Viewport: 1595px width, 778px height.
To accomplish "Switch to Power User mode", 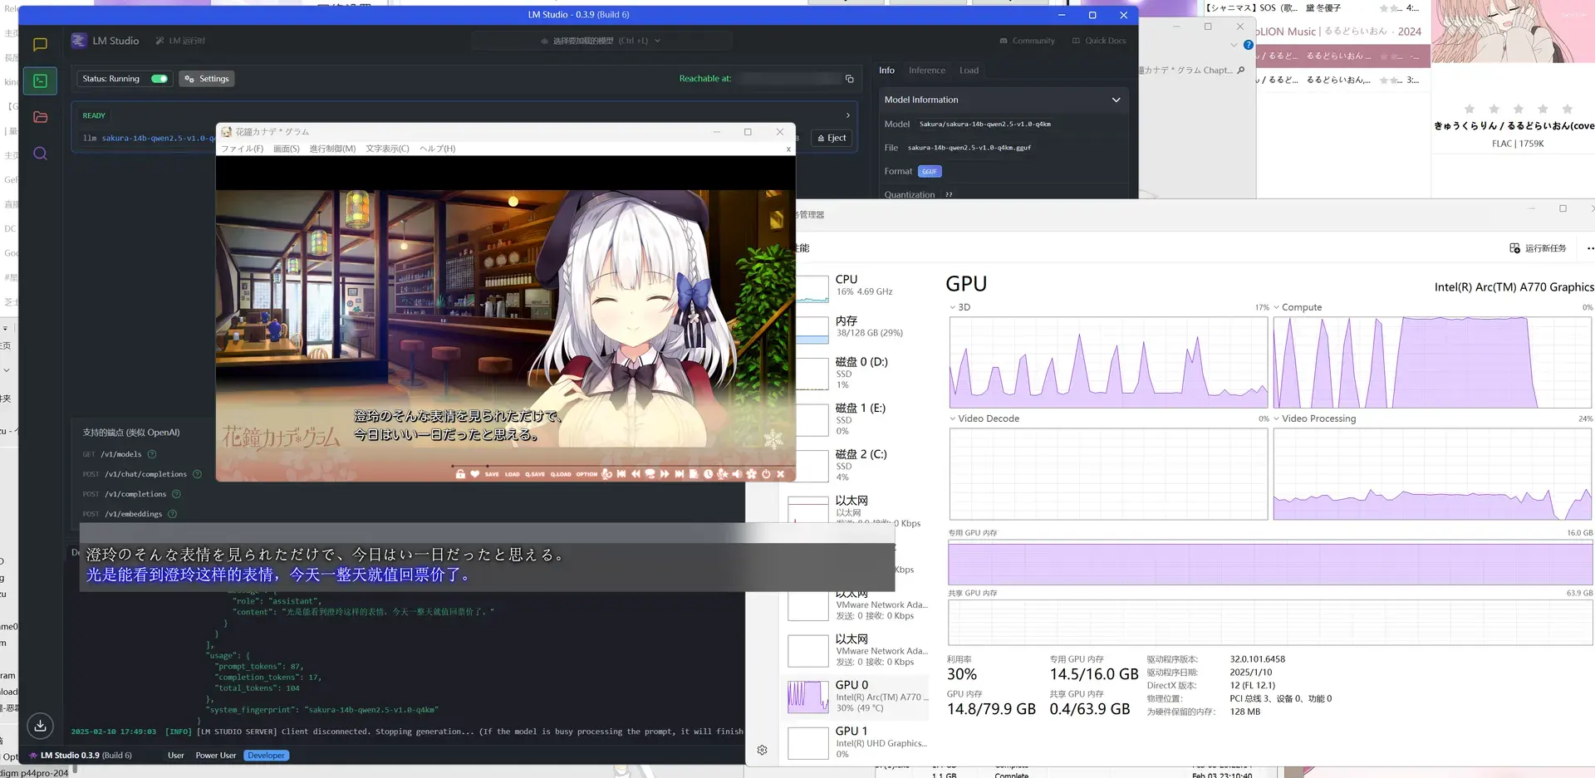I will pyautogui.click(x=216, y=756).
